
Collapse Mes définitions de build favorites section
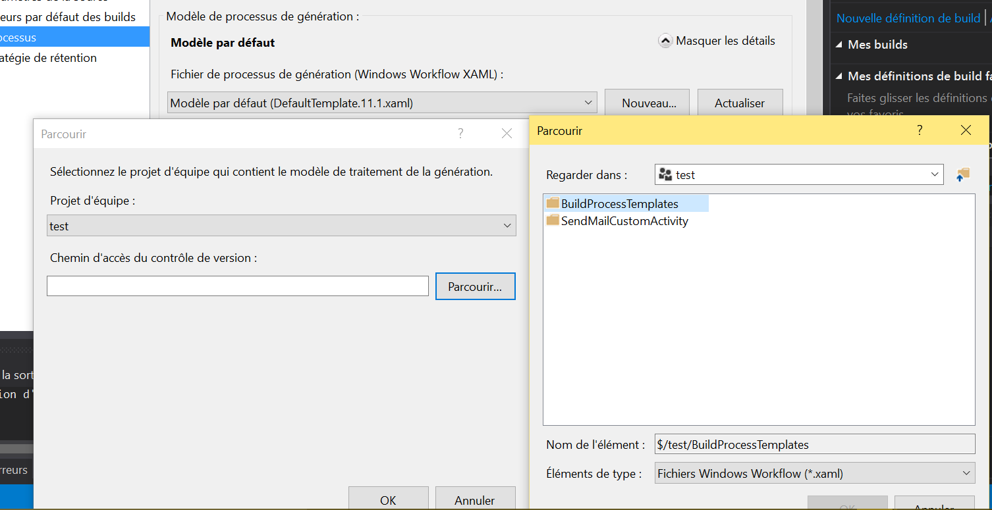pos(839,76)
